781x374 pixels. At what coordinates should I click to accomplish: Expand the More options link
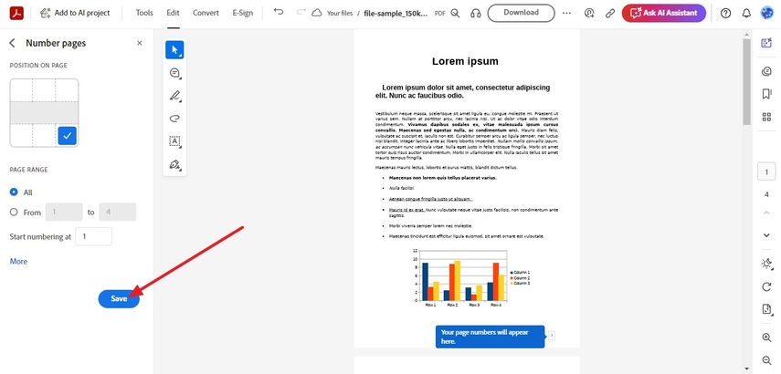click(x=18, y=261)
